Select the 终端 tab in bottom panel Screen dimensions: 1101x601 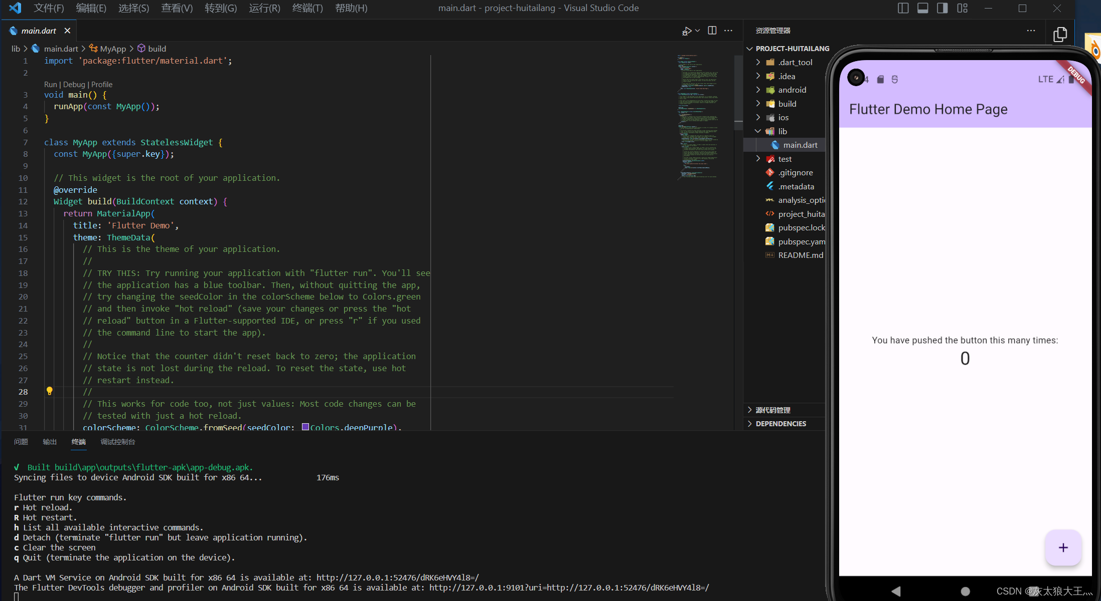(78, 442)
